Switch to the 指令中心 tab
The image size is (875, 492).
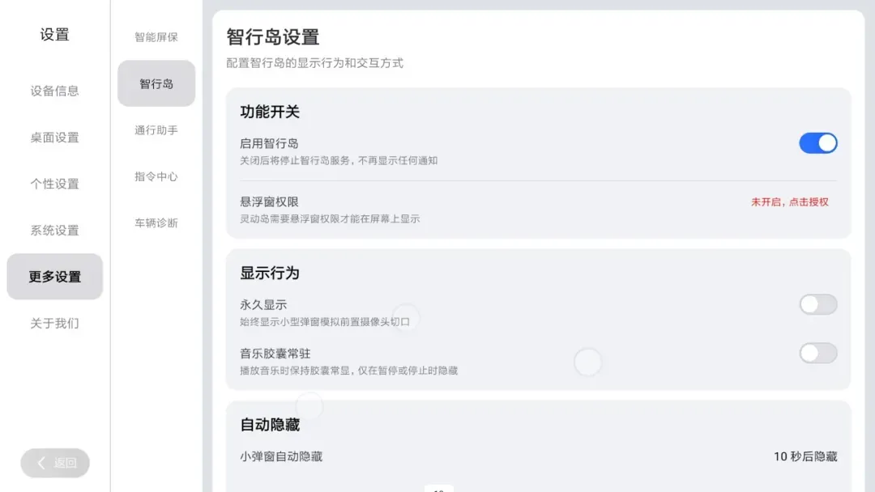156,176
